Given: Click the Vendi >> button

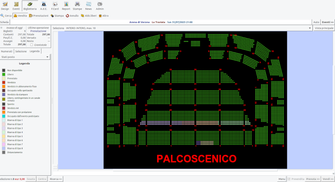Looking at the screenshot, I should tap(328, 179).
